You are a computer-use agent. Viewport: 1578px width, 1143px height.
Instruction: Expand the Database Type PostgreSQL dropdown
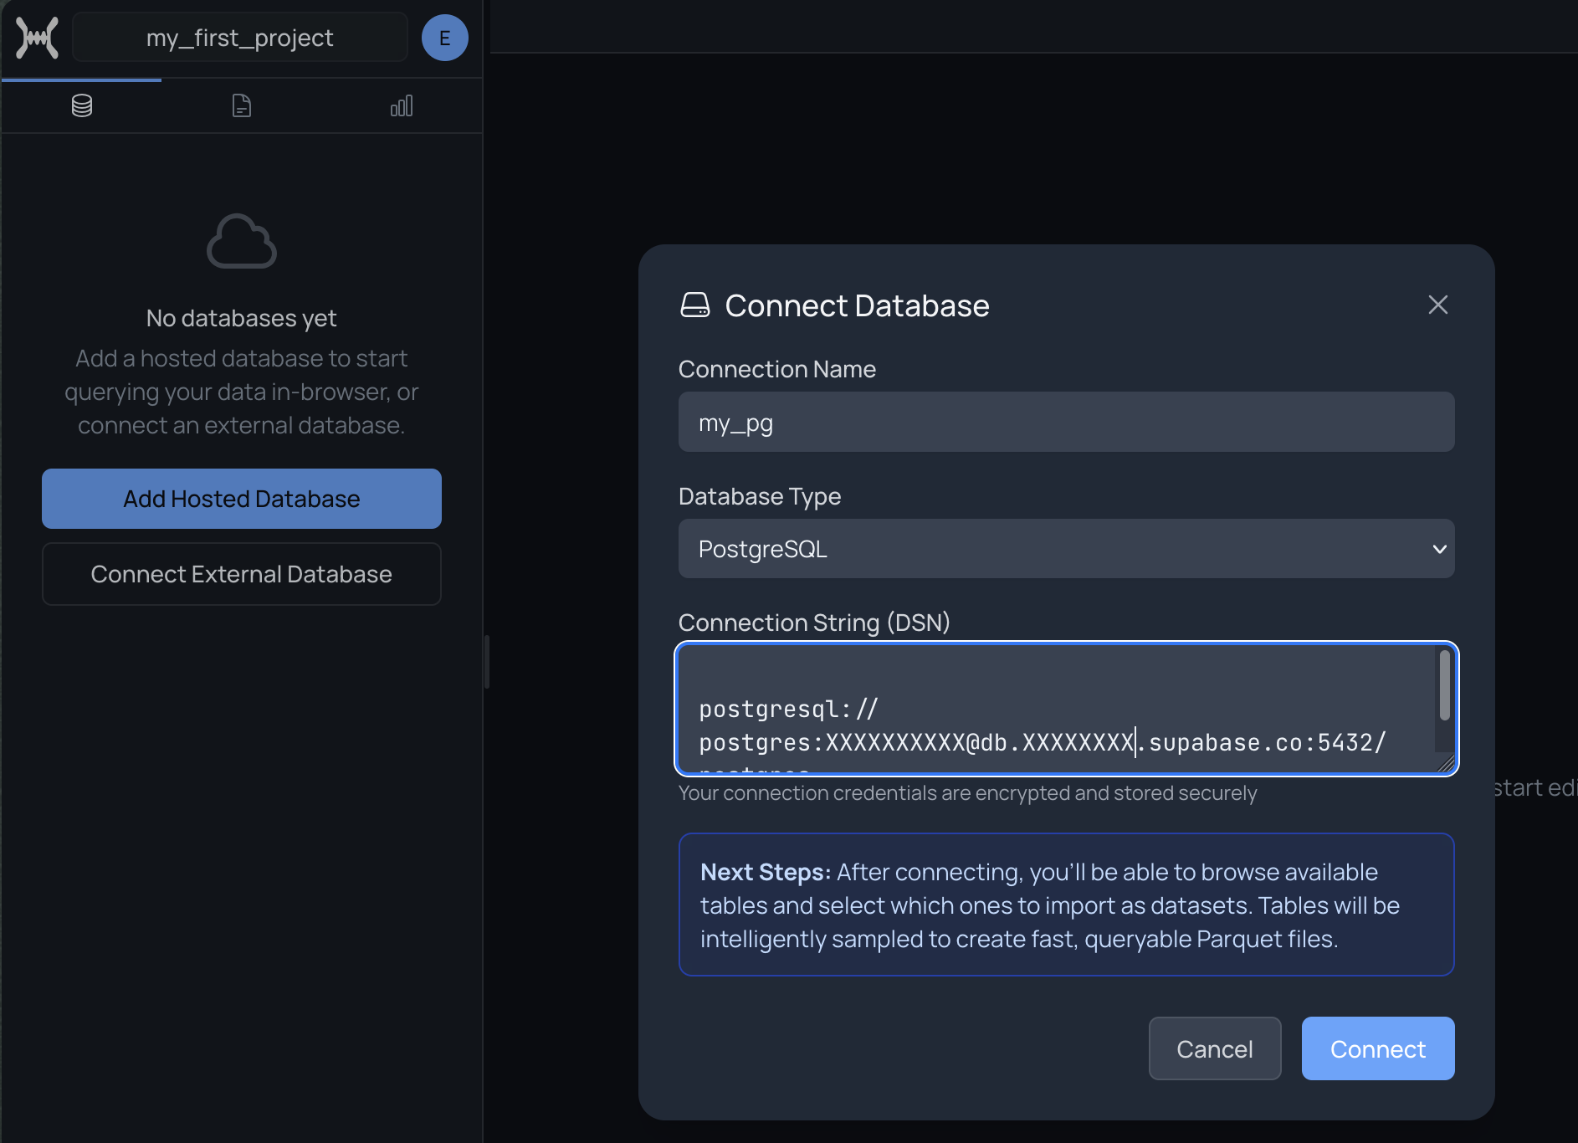pos(1066,549)
